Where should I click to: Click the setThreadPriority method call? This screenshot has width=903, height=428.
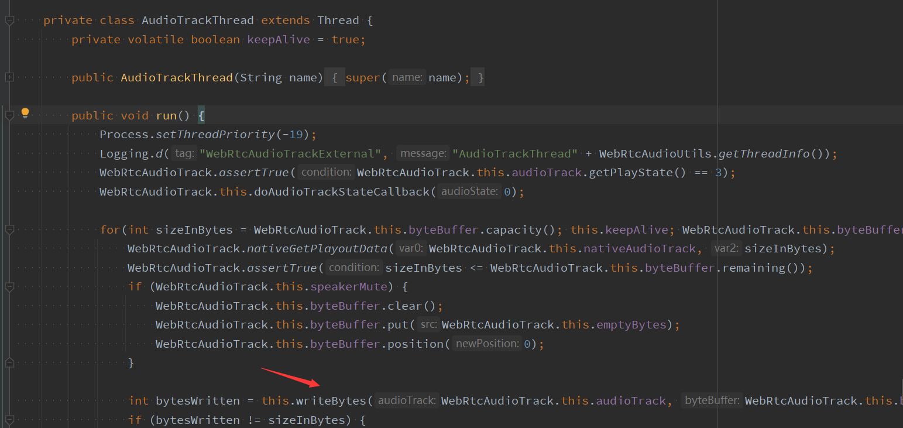[215, 135]
